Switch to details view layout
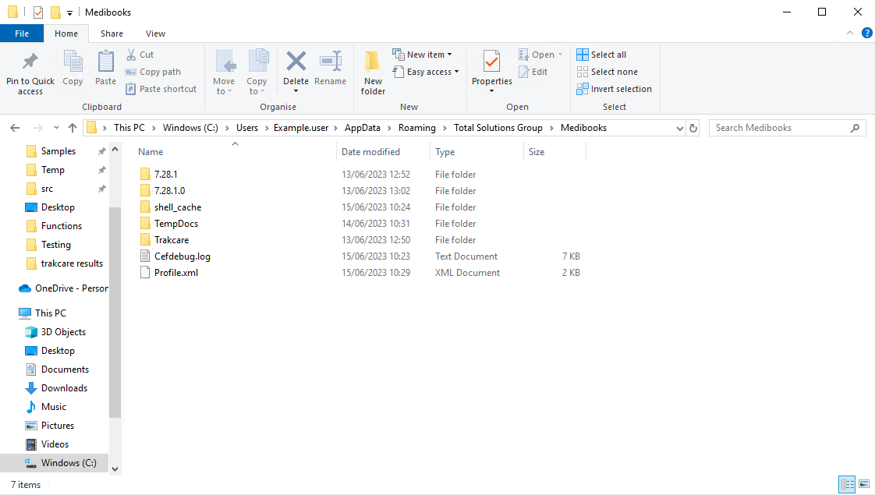The width and height of the screenshot is (875, 495). pos(847,485)
